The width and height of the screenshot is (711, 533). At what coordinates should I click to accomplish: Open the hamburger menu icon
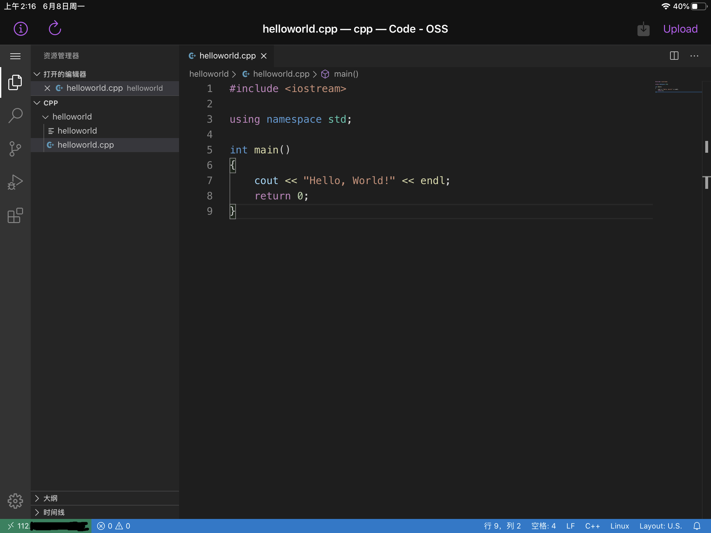point(15,56)
